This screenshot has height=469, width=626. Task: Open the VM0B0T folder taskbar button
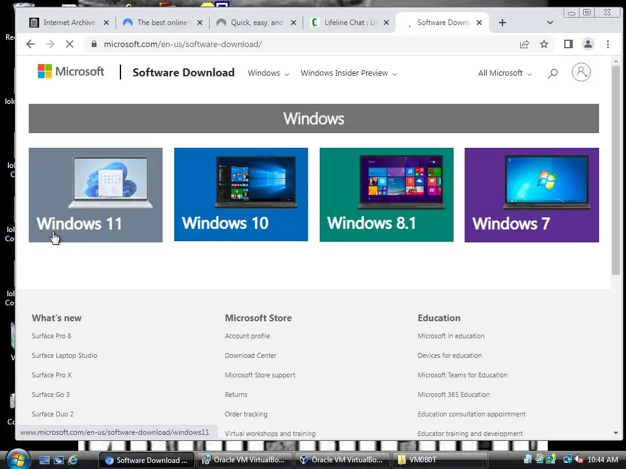coord(440,460)
